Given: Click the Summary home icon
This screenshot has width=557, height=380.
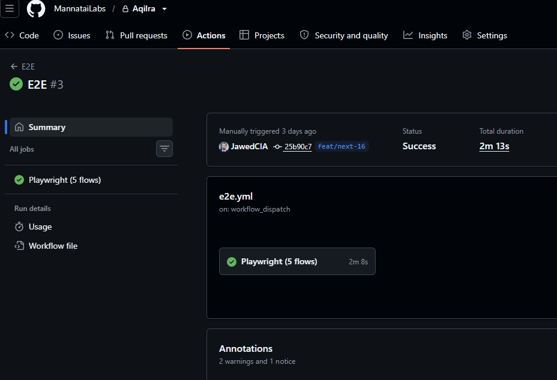Looking at the screenshot, I should (19, 127).
